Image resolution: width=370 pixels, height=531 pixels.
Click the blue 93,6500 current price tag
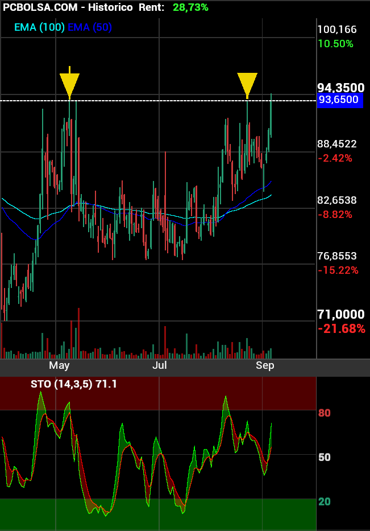[339, 100]
